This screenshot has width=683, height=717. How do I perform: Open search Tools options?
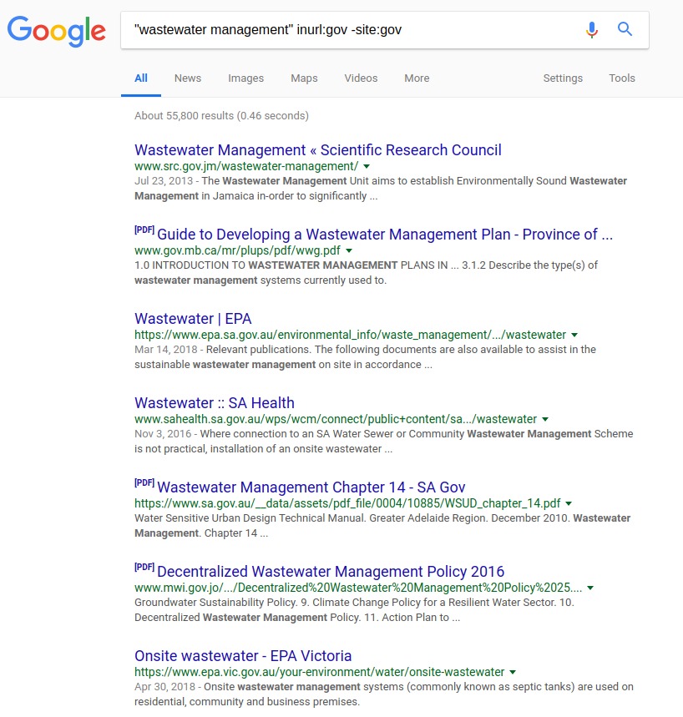tap(622, 78)
